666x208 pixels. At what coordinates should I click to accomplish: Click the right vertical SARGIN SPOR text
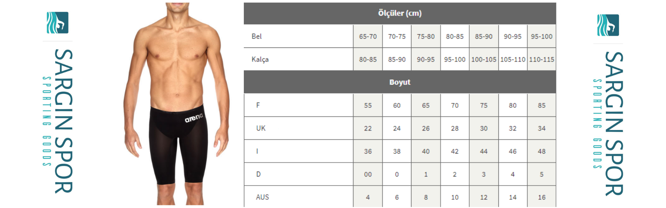(x=614, y=123)
